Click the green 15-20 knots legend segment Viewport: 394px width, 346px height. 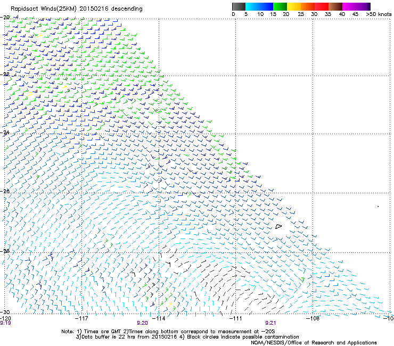[x=280, y=6]
